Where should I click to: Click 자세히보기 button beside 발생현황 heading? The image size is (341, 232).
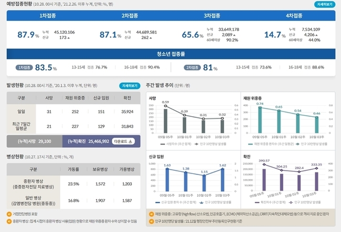point(130,85)
